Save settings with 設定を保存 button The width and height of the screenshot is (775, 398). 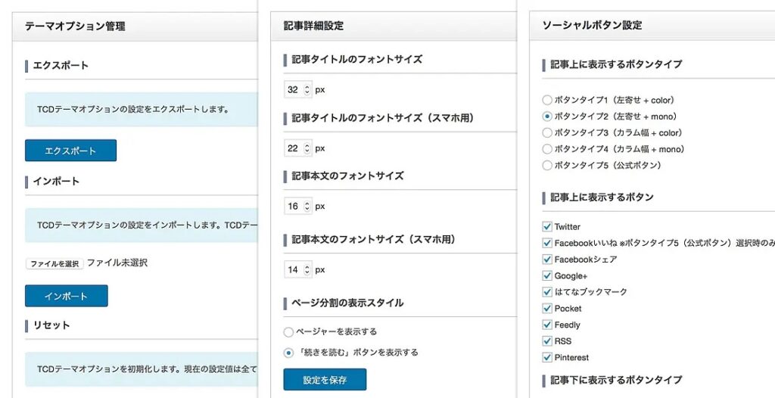pos(325,379)
